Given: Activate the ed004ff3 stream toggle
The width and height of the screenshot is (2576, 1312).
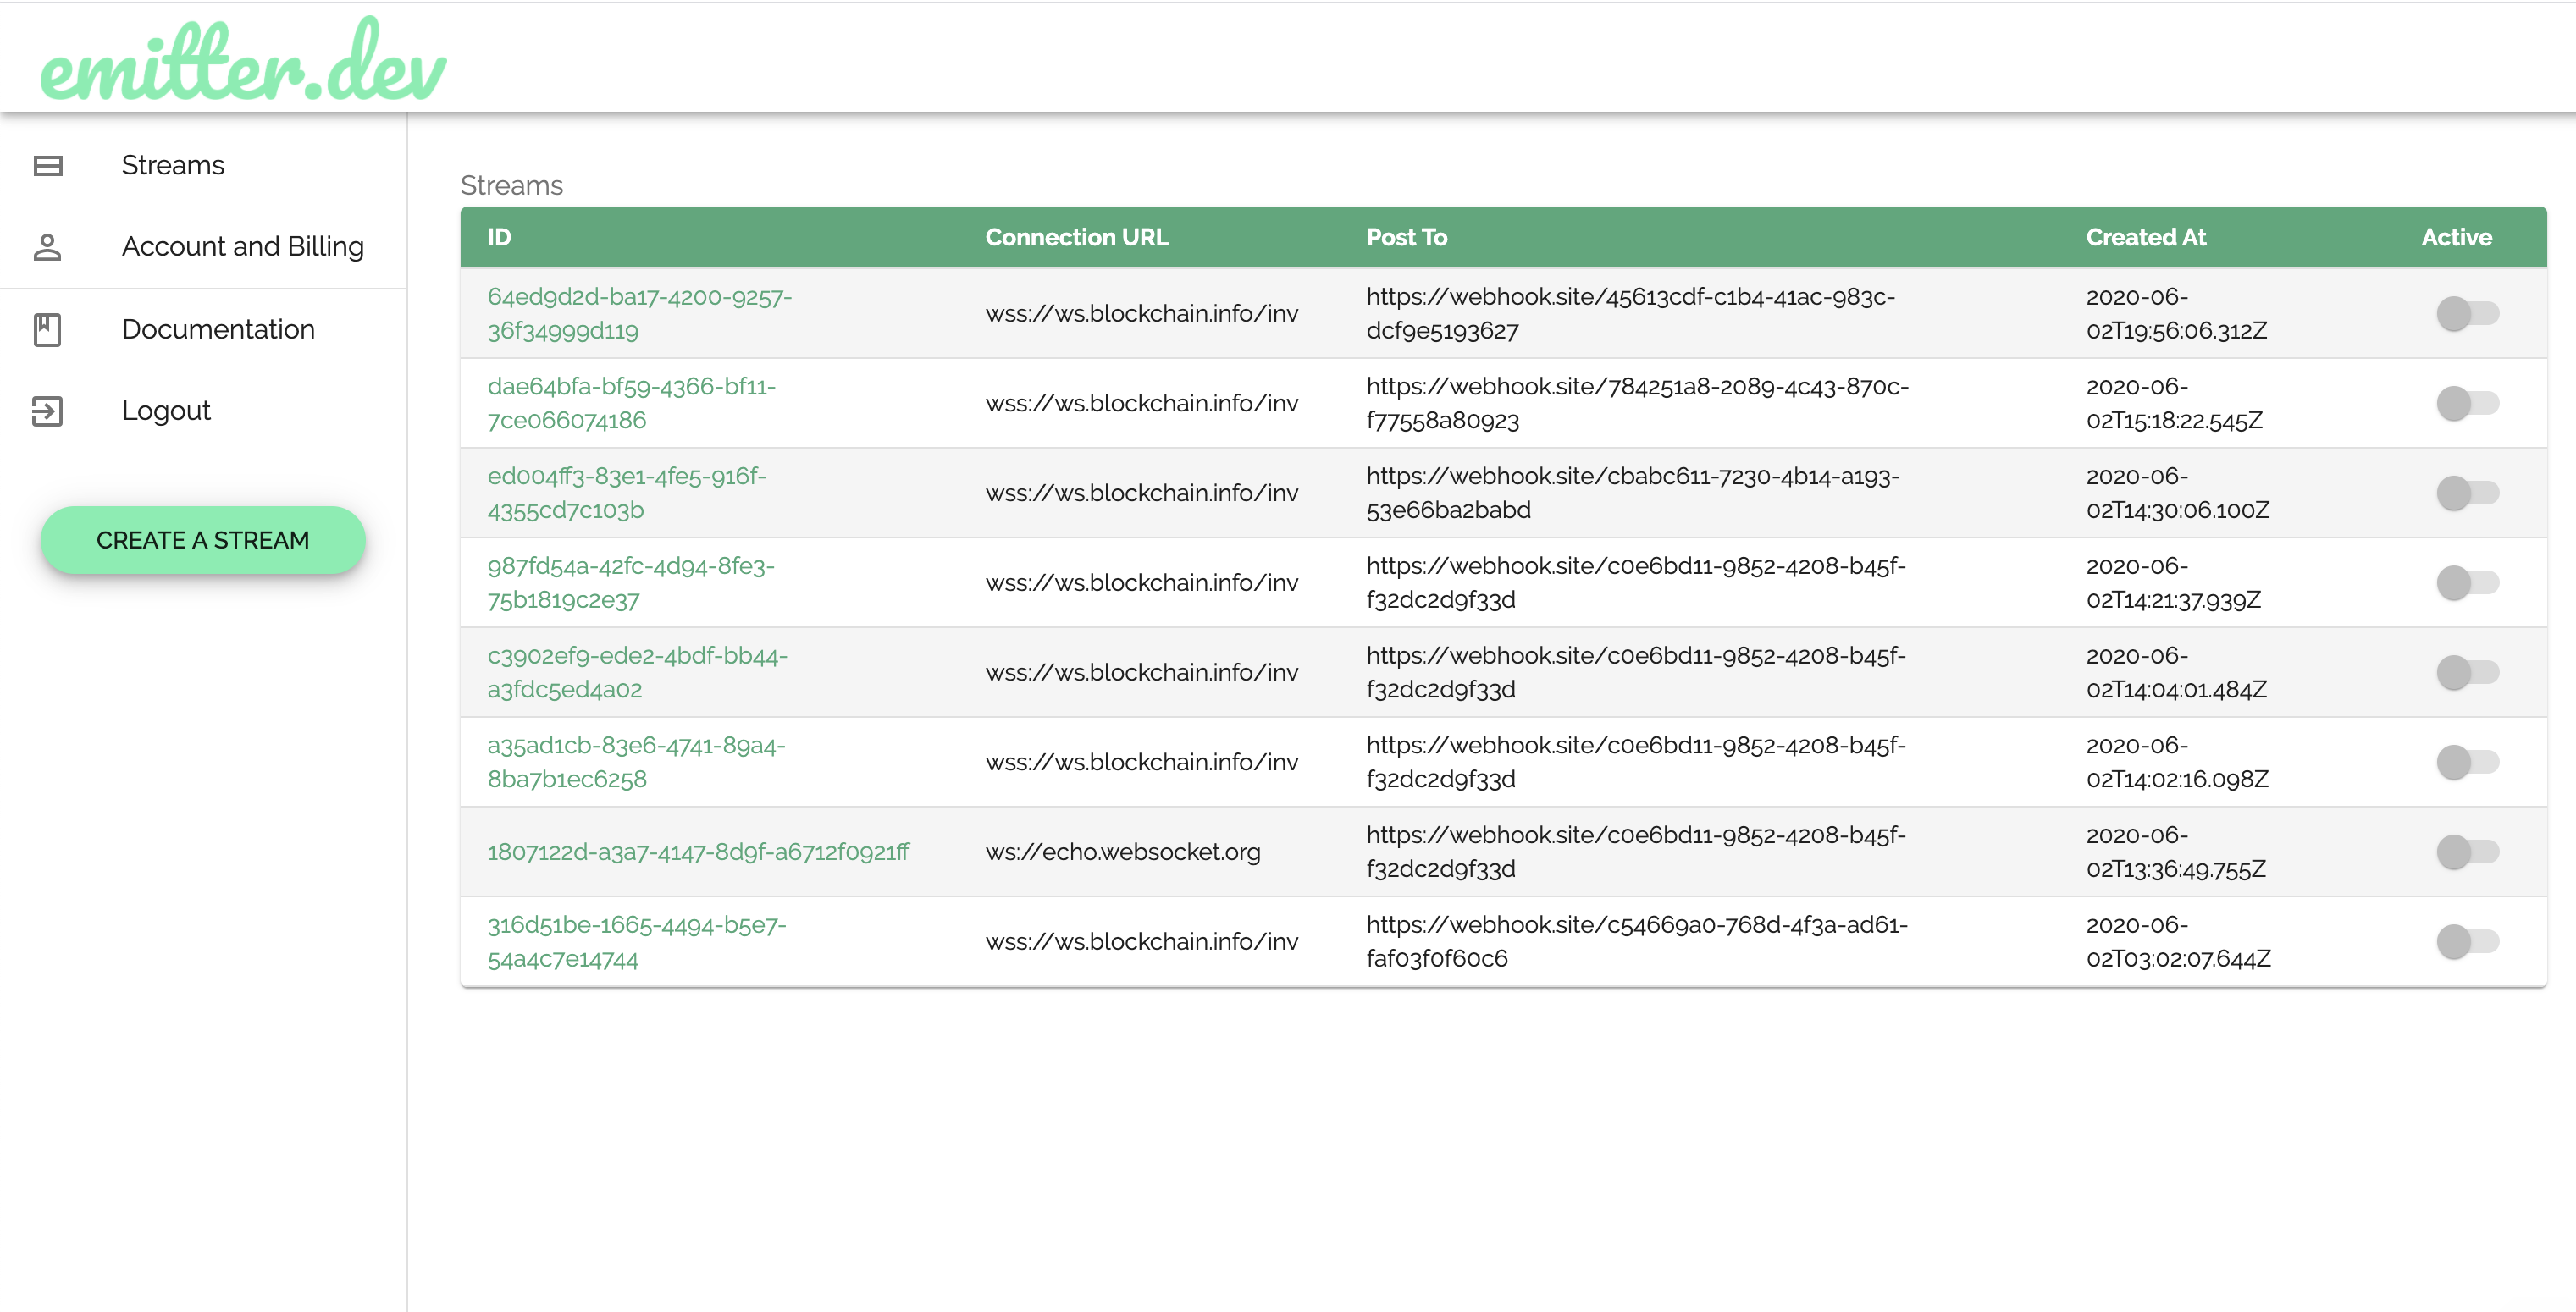Looking at the screenshot, I should (x=2467, y=493).
